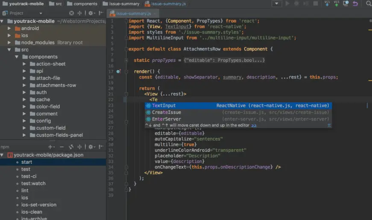Click the plus Add icon in npm panel
Viewport: 372px width, 220px height.
point(51,147)
